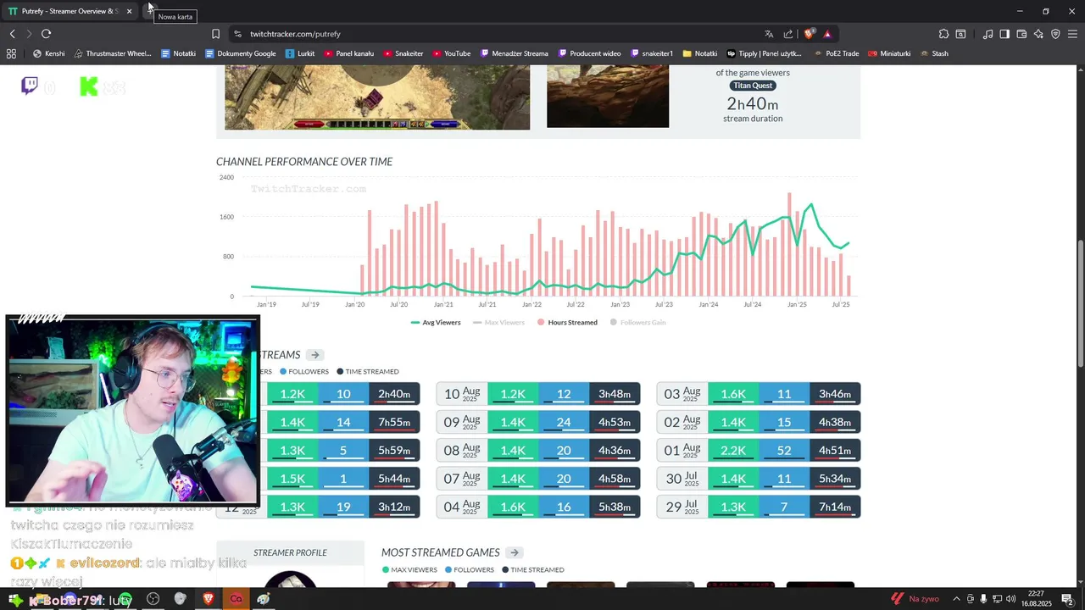This screenshot has height=610, width=1085.
Task: Open the snakeiter1 Twitch bookmark
Action: click(x=651, y=53)
